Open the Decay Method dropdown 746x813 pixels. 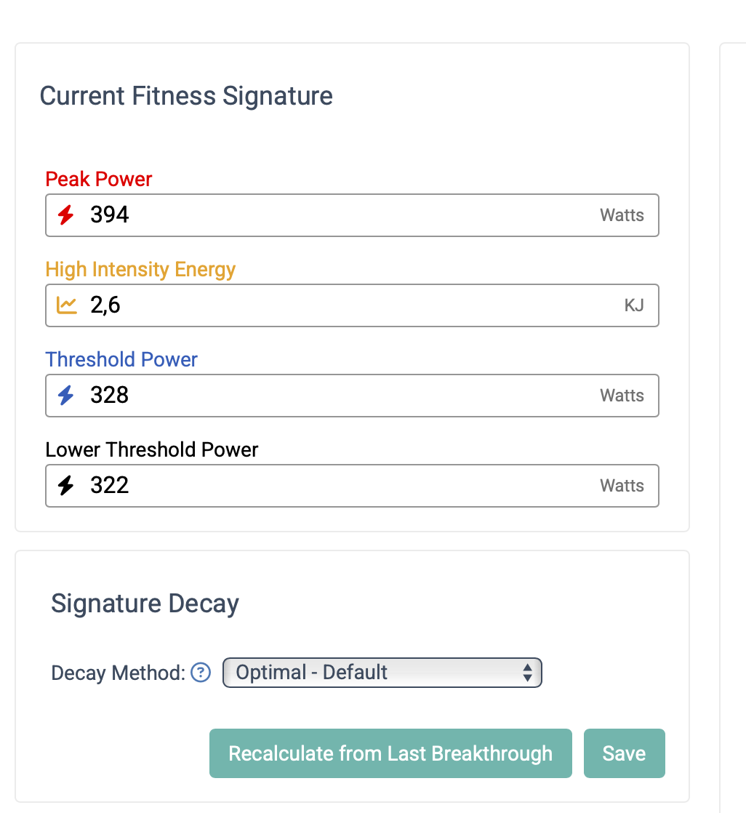382,673
